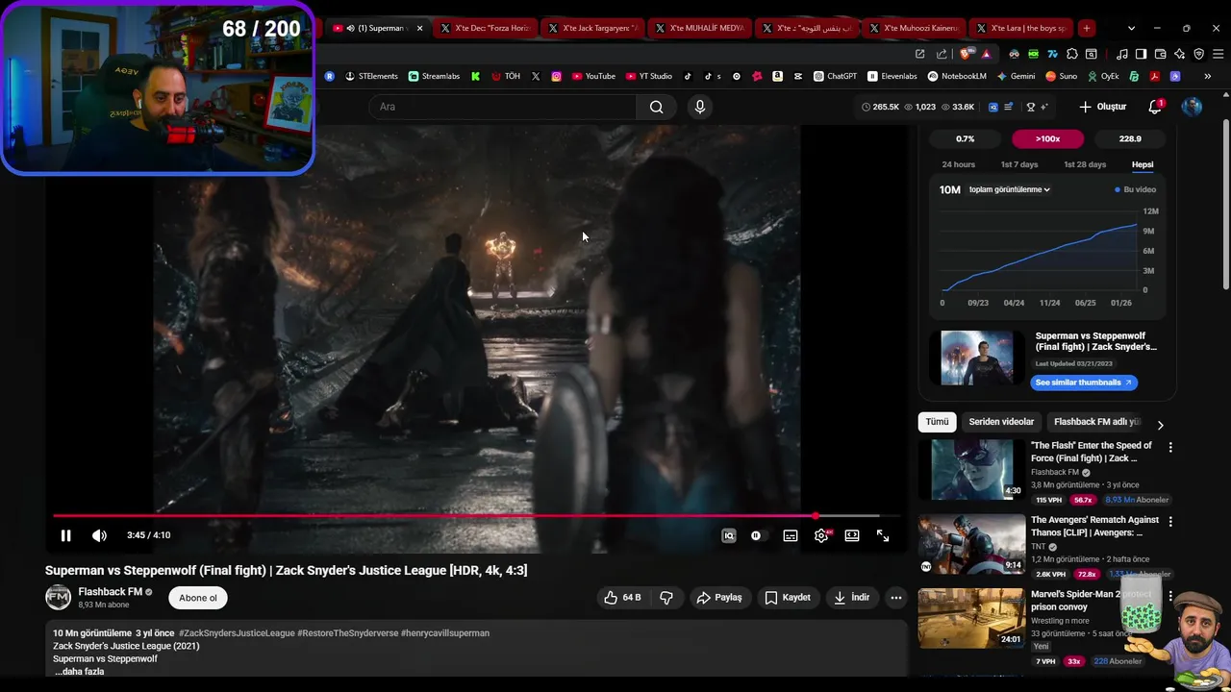Open the tab search dropdown arrow
Image resolution: width=1231 pixels, height=692 pixels.
point(1131,28)
